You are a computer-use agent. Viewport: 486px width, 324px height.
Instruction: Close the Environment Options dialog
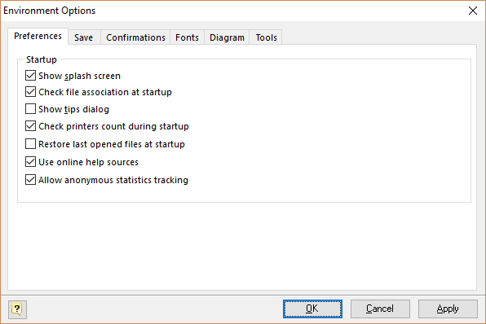click(473, 11)
